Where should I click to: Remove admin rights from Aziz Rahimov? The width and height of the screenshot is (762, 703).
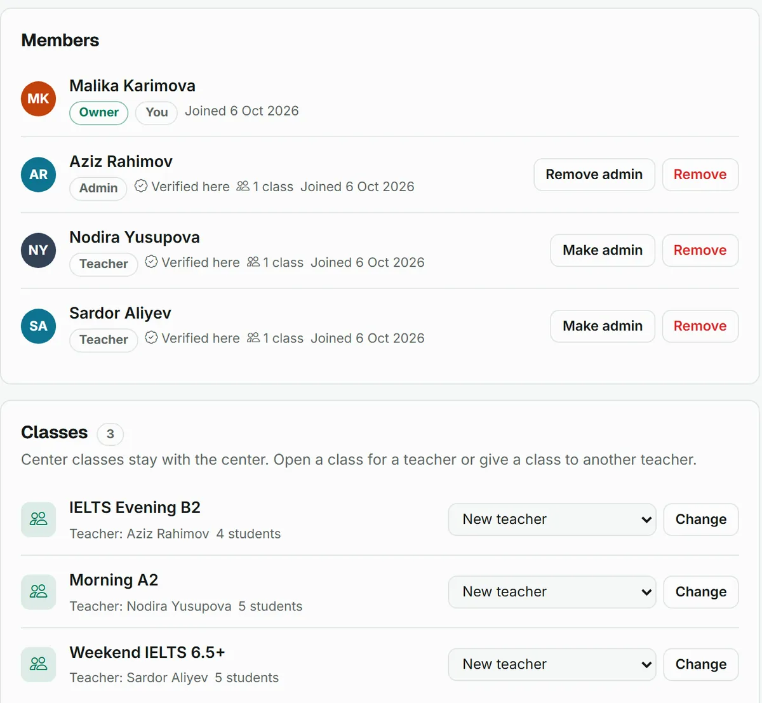[x=594, y=175]
